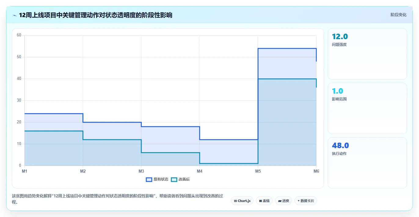The height and width of the screenshot is (217, 419).
Task: Click the M2 x-axis label
Action: pyautogui.click(x=83, y=171)
